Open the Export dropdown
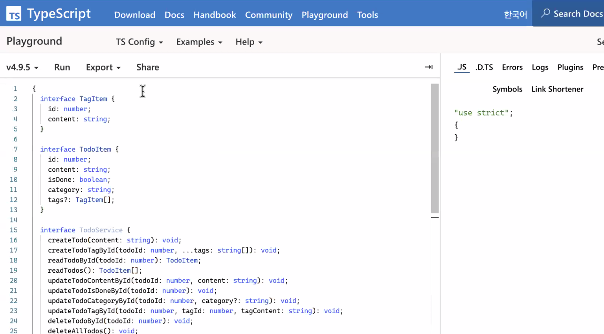The width and height of the screenshot is (604, 334). coord(103,67)
